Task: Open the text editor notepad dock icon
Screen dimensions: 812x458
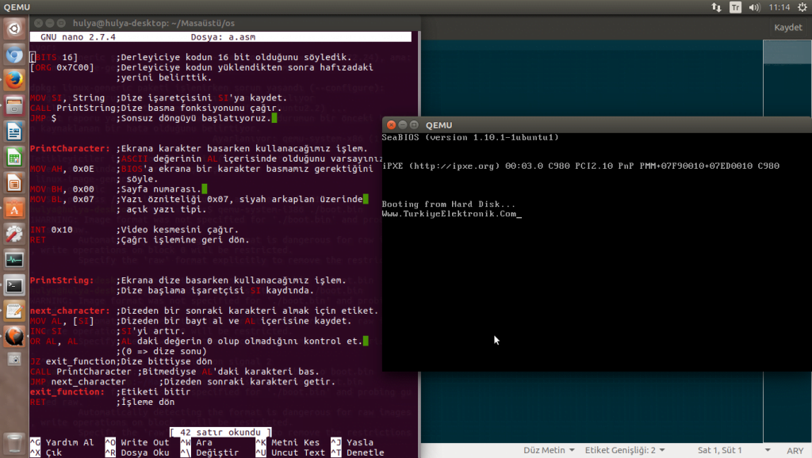Action: tap(14, 311)
